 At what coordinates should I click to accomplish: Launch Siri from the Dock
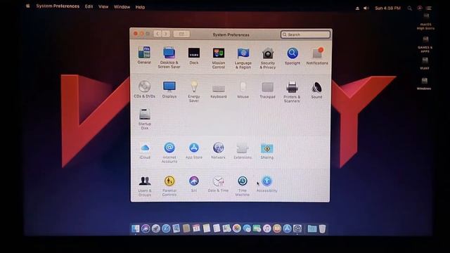tap(146, 228)
